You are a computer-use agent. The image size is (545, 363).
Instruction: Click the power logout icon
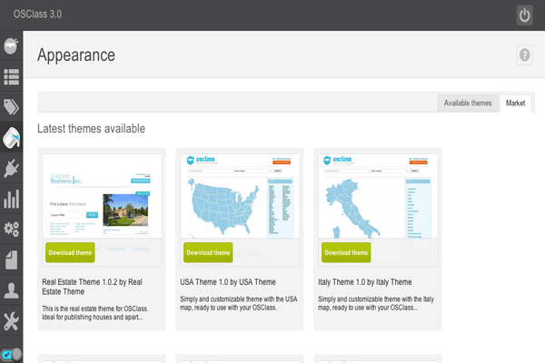pyautogui.click(x=524, y=15)
